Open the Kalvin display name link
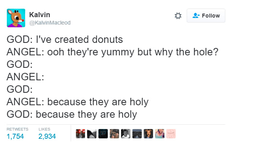Image resolution: width=264 pixels, height=145 pixels. [39, 15]
